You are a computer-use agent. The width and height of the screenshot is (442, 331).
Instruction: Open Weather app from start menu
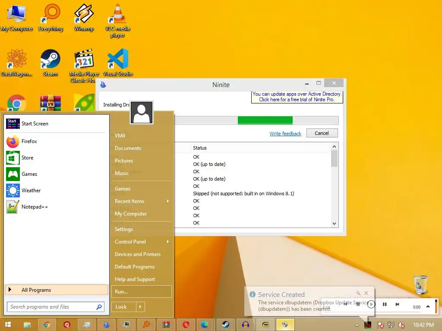coord(56,190)
